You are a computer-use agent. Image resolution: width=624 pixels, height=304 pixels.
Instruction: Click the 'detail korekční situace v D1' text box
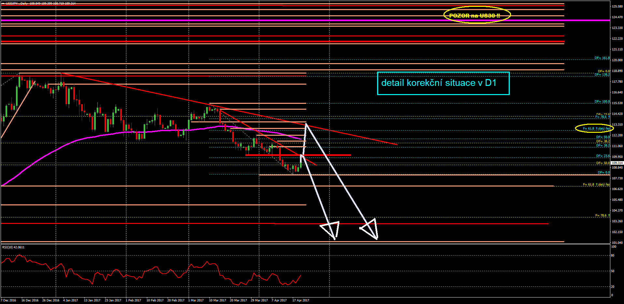(x=443, y=83)
